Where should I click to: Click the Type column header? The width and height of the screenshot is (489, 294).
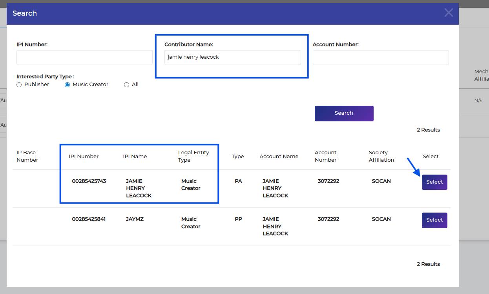237,157
